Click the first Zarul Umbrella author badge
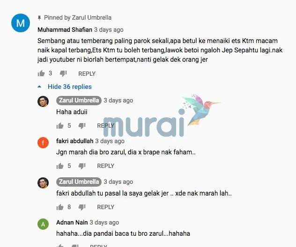This screenshot has height=247, width=296. pos(79,101)
